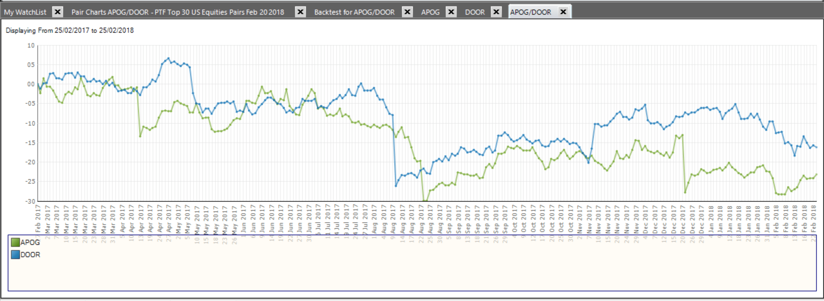Close the My WatchList tab
Screen dimensions: 824x301
(57, 12)
